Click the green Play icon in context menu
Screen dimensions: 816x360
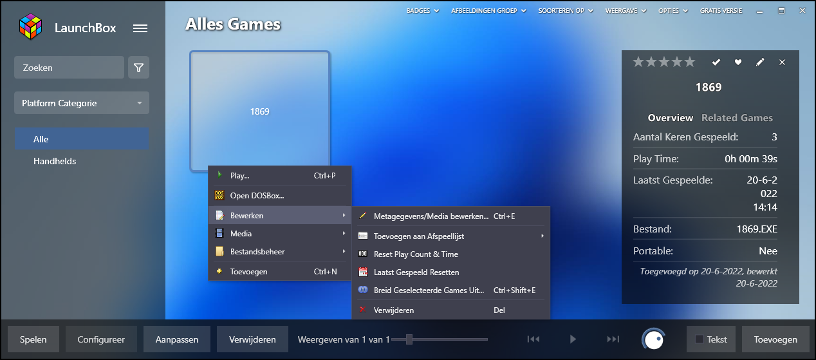pos(219,175)
